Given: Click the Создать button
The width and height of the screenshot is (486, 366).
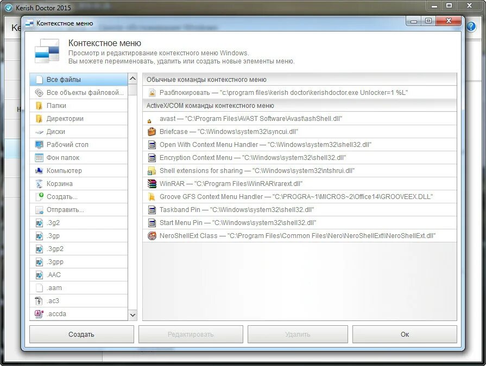Looking at the screenshot, I should 81,334.
